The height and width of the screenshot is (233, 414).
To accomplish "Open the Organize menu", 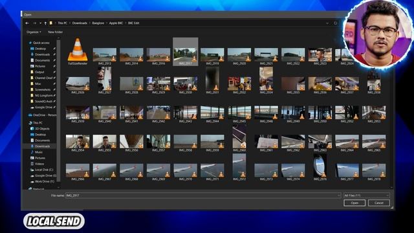I will (x=34, y=32).
